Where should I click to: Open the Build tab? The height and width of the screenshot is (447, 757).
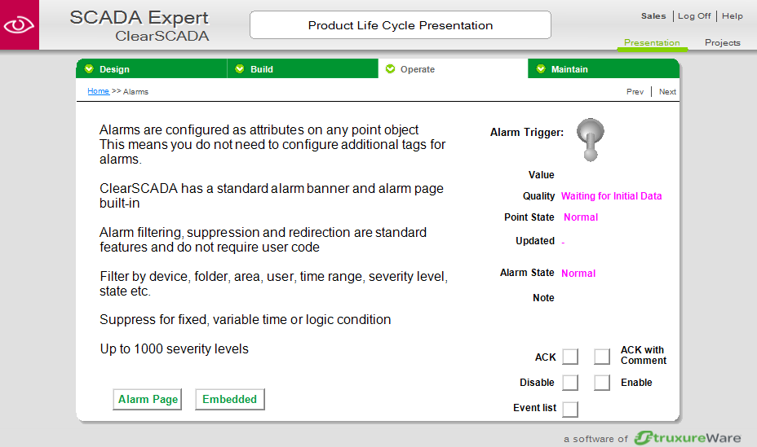click(x=302, y=68)
